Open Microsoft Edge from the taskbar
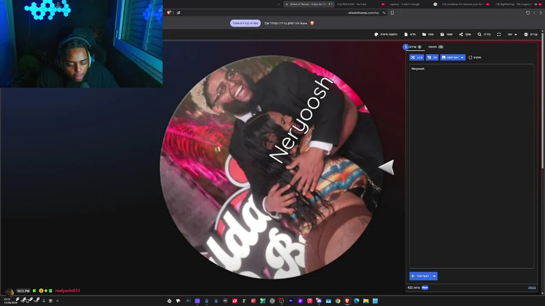Viewport: 545px width, 306px height. point(356,301)
